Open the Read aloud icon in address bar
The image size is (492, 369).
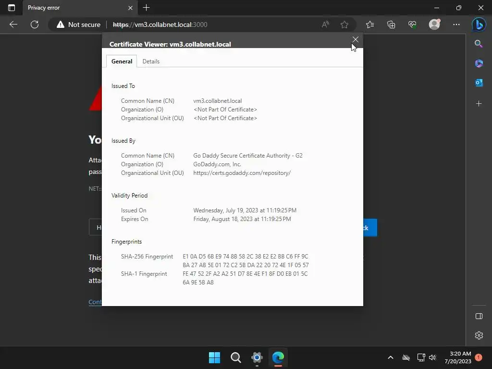coord(325,25)
